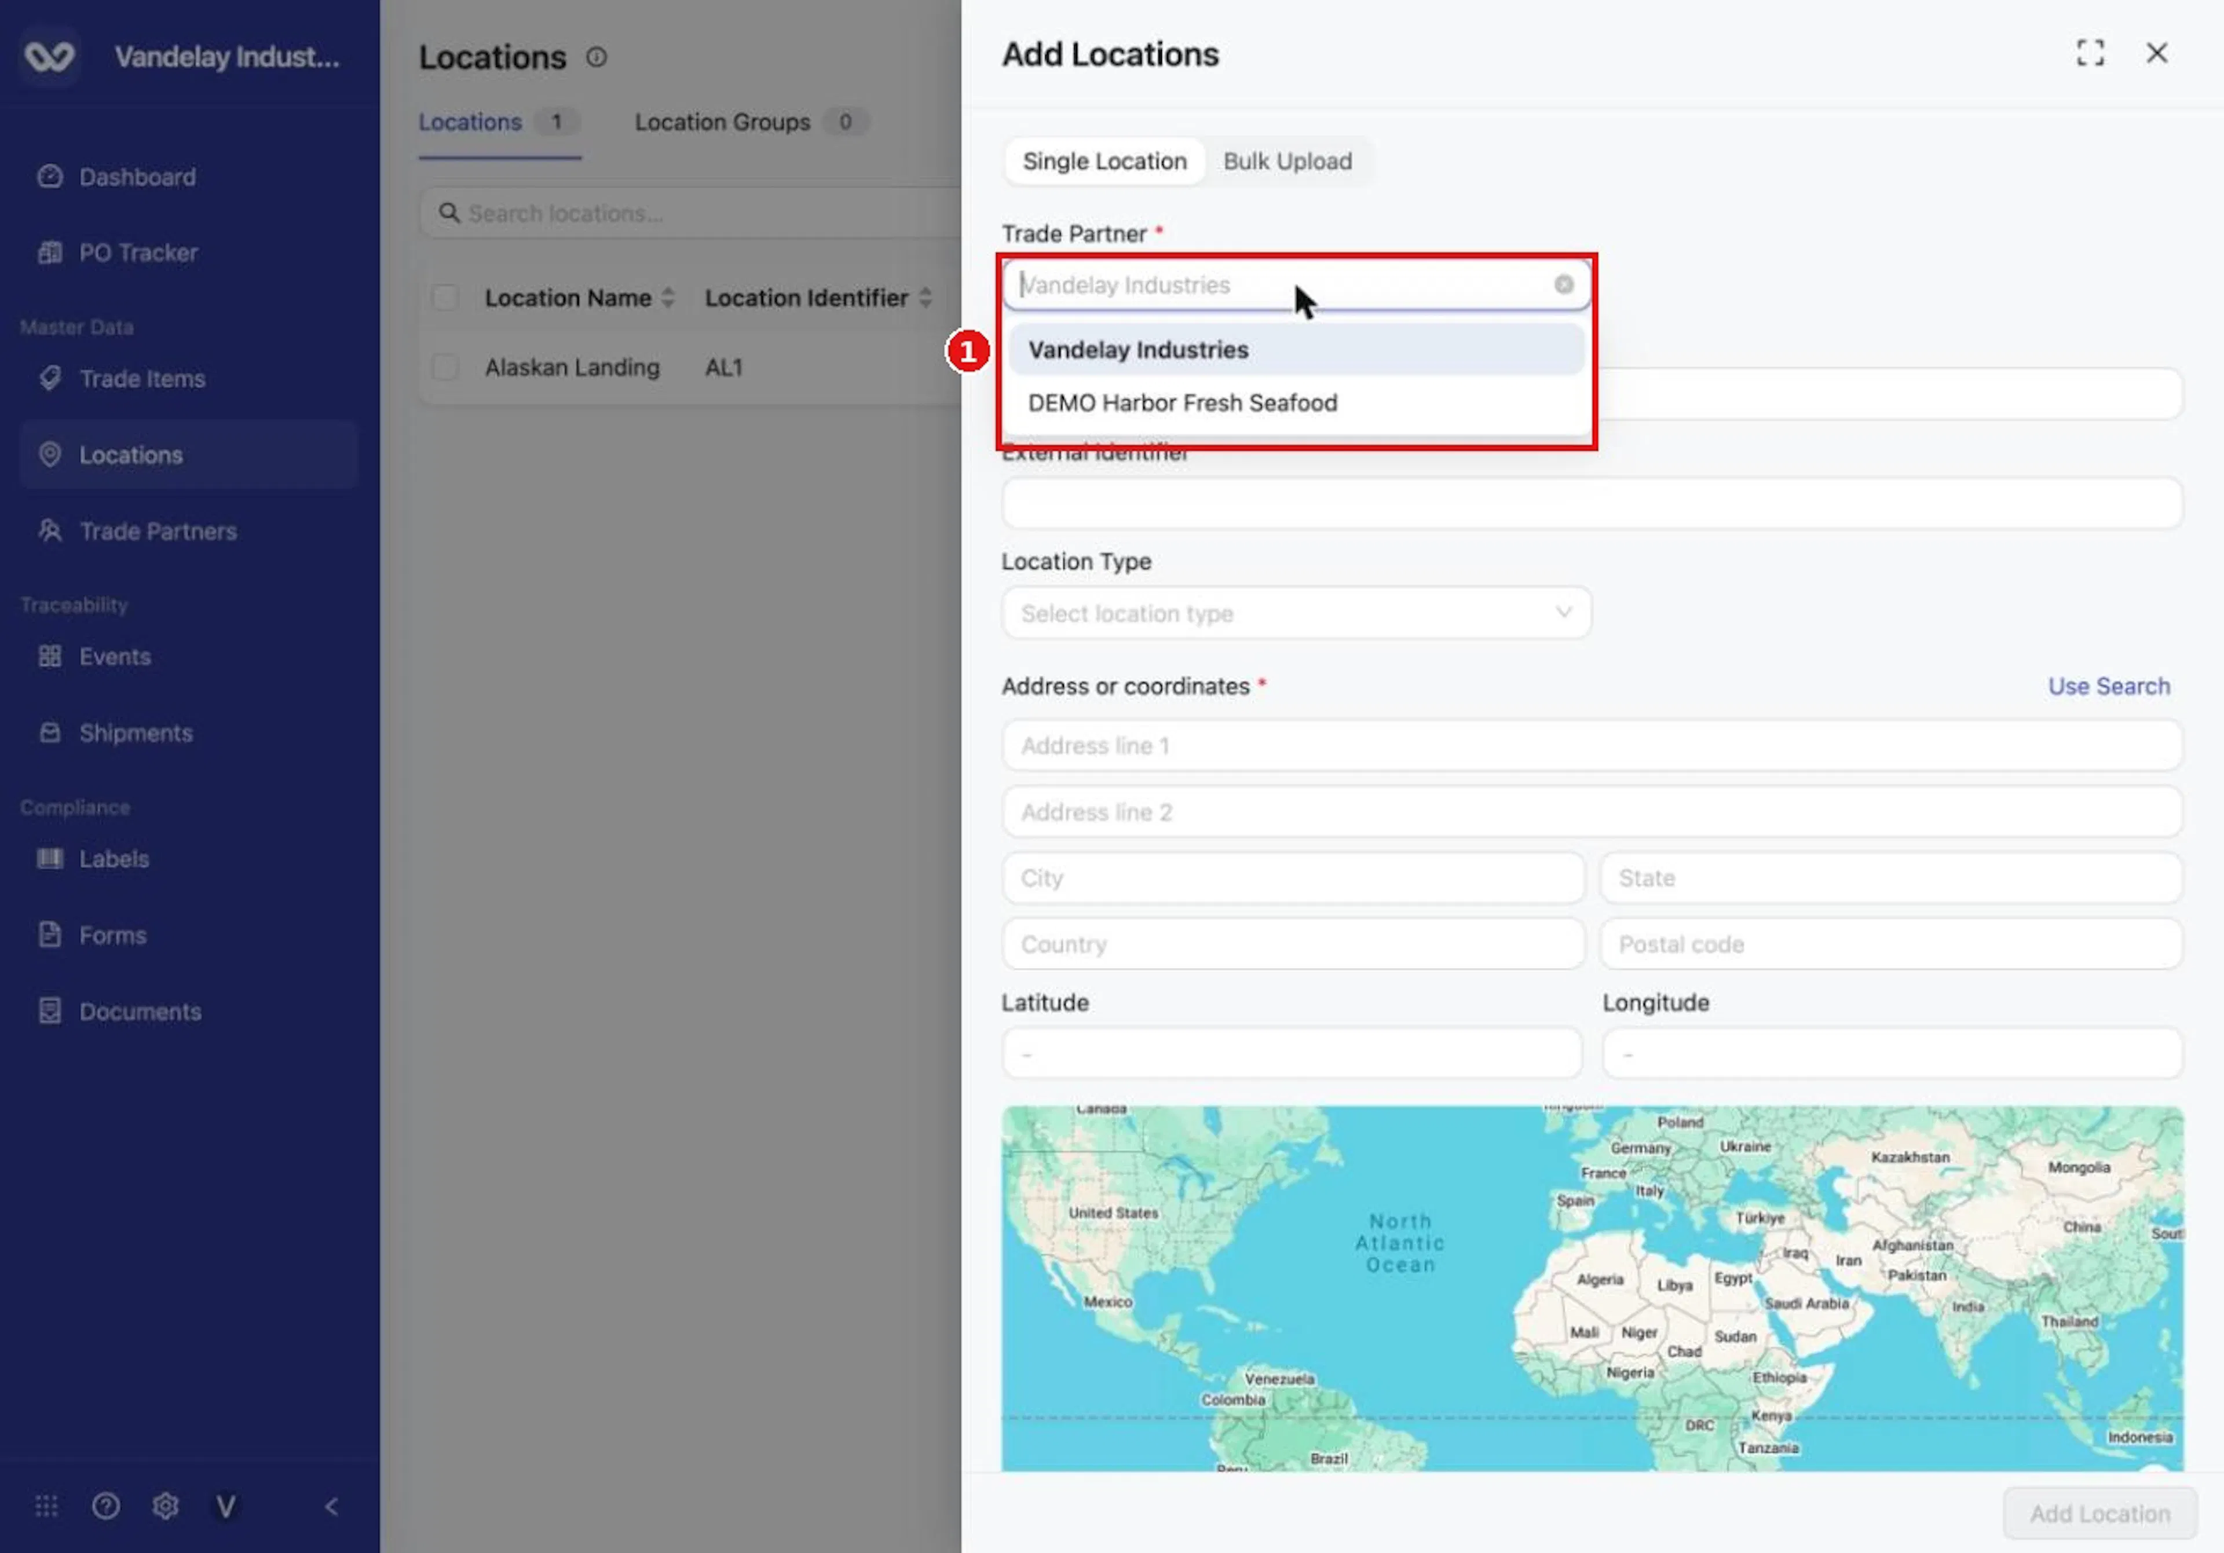The image size is (2224, 1553).
Task: Click the apps grid icon at sidebar bottom
Action: click(46, 1507)
